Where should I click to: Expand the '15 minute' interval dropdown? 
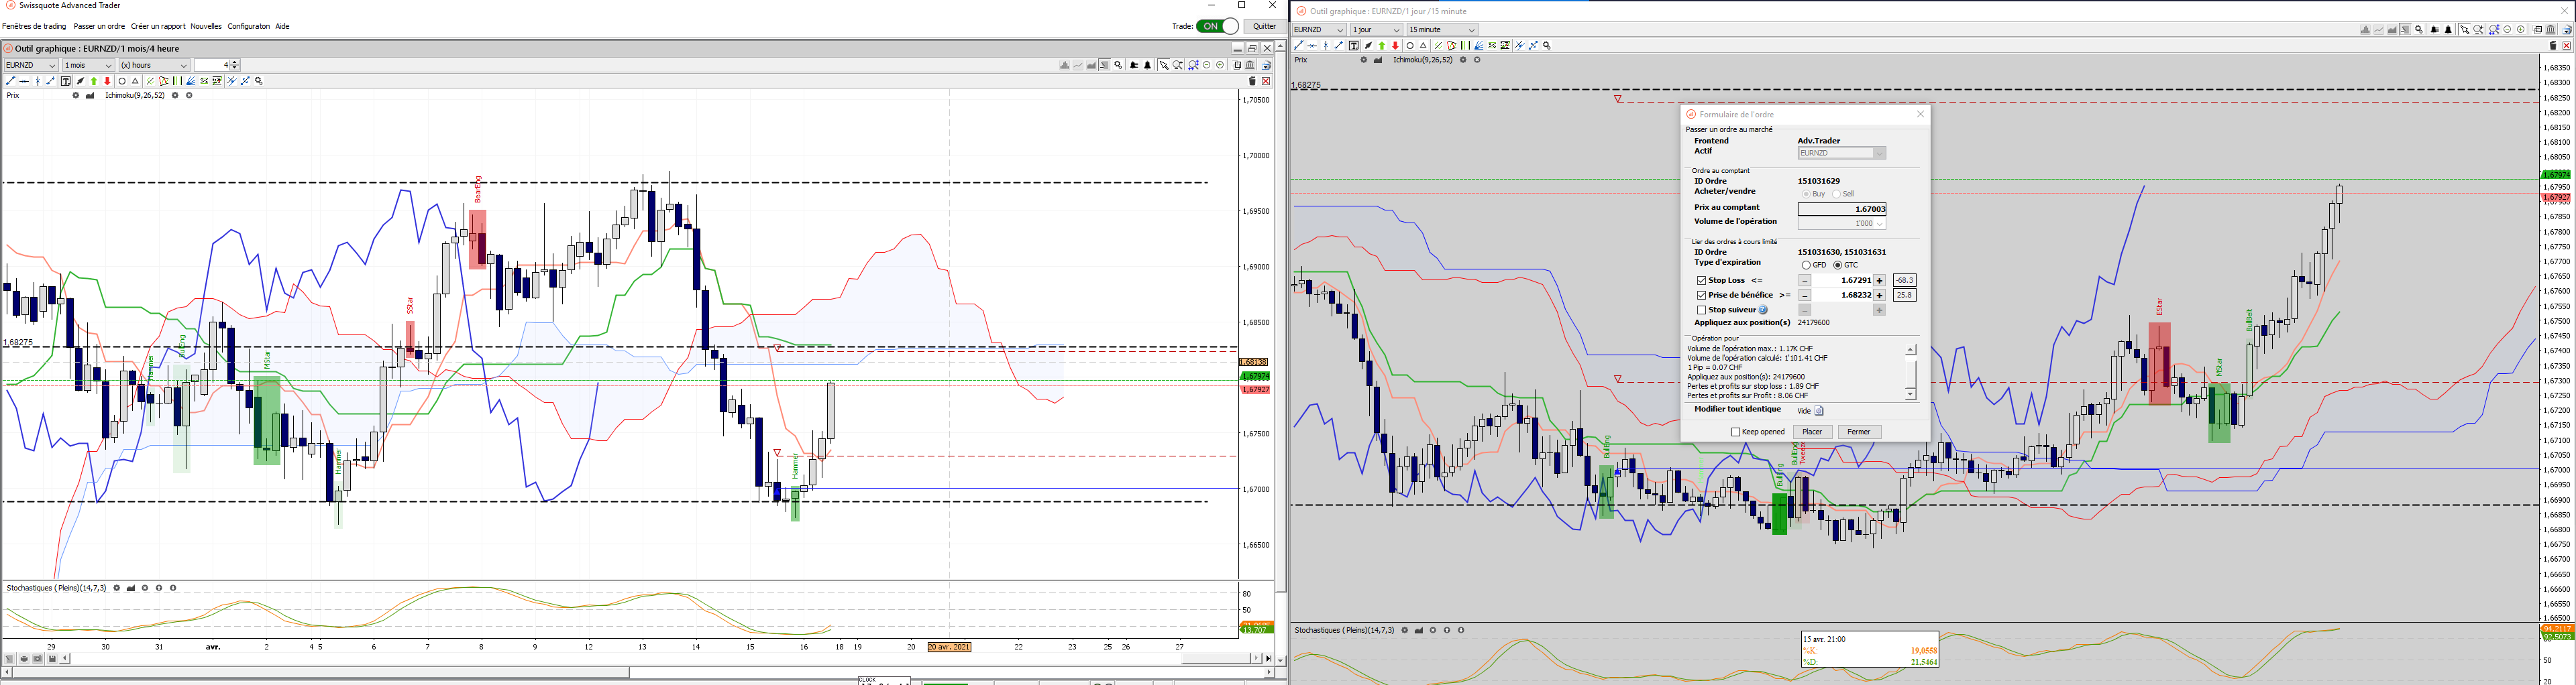click(x=1441, y=30)
